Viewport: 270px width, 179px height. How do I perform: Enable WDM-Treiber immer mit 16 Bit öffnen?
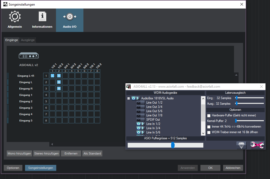click(x=209, y=132)
